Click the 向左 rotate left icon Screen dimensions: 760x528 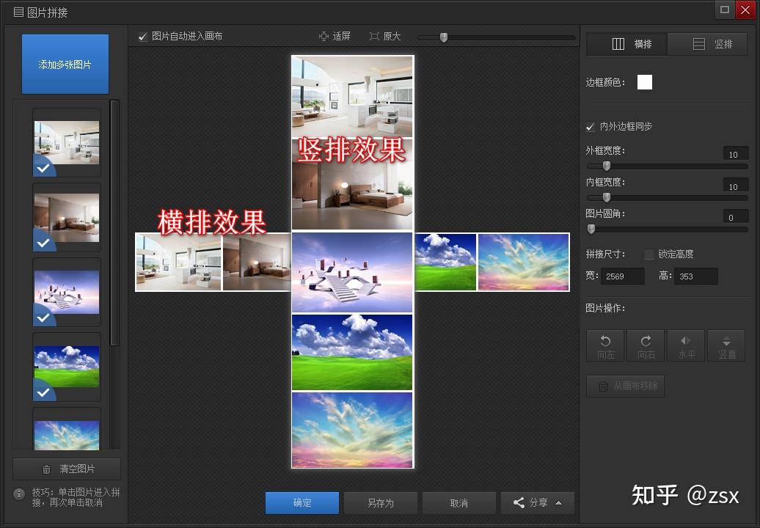[606, 345]
